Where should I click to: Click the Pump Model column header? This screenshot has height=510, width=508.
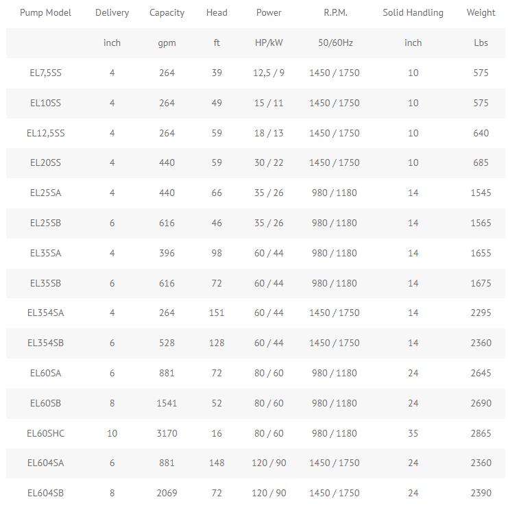pyautogui.click(x=45, y=13)
